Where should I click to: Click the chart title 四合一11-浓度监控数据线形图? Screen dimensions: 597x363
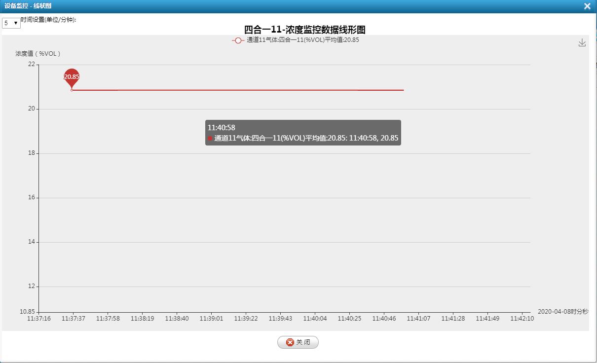click(x=304, y=30)
